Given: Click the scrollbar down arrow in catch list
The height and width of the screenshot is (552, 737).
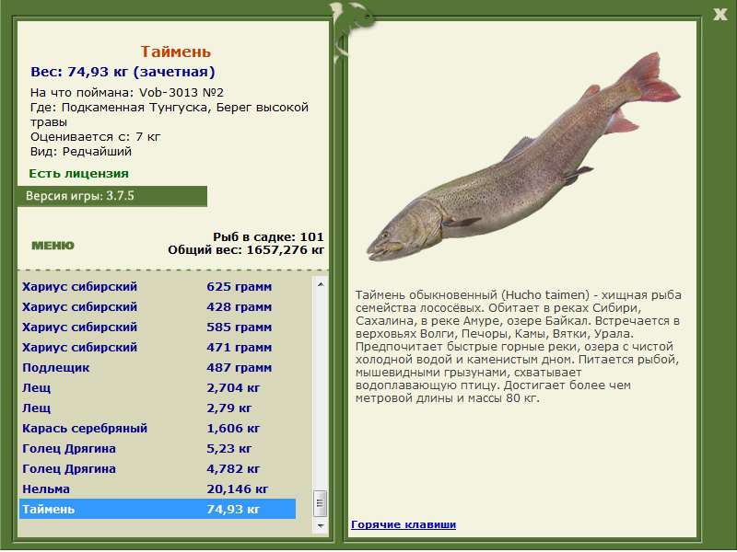Looking at the screenshot, I should [321, 525].
